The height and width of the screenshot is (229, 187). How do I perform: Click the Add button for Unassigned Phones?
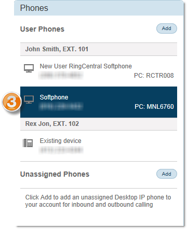tap(167, 174)
